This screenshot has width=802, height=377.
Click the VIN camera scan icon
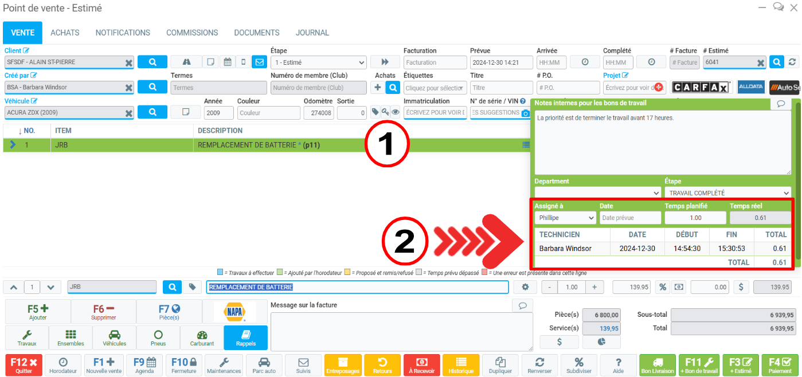[x=525, y=113]
